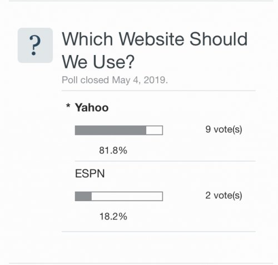Viewport: 278px width, 265px height.
Task: Click gray filled part of ESPN bar
Action: 83,196
